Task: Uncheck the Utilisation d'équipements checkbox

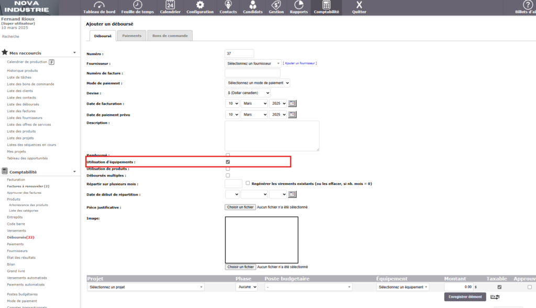Action: [x=228, y=162]
